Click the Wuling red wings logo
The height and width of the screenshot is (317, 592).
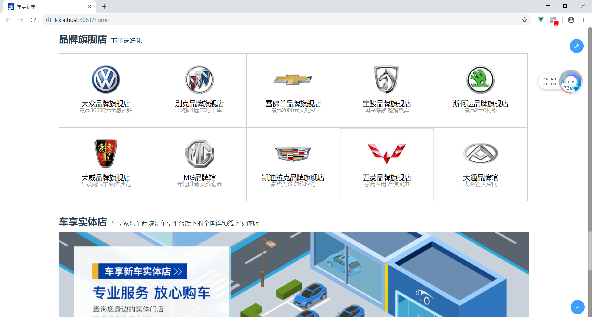point(387,153)
